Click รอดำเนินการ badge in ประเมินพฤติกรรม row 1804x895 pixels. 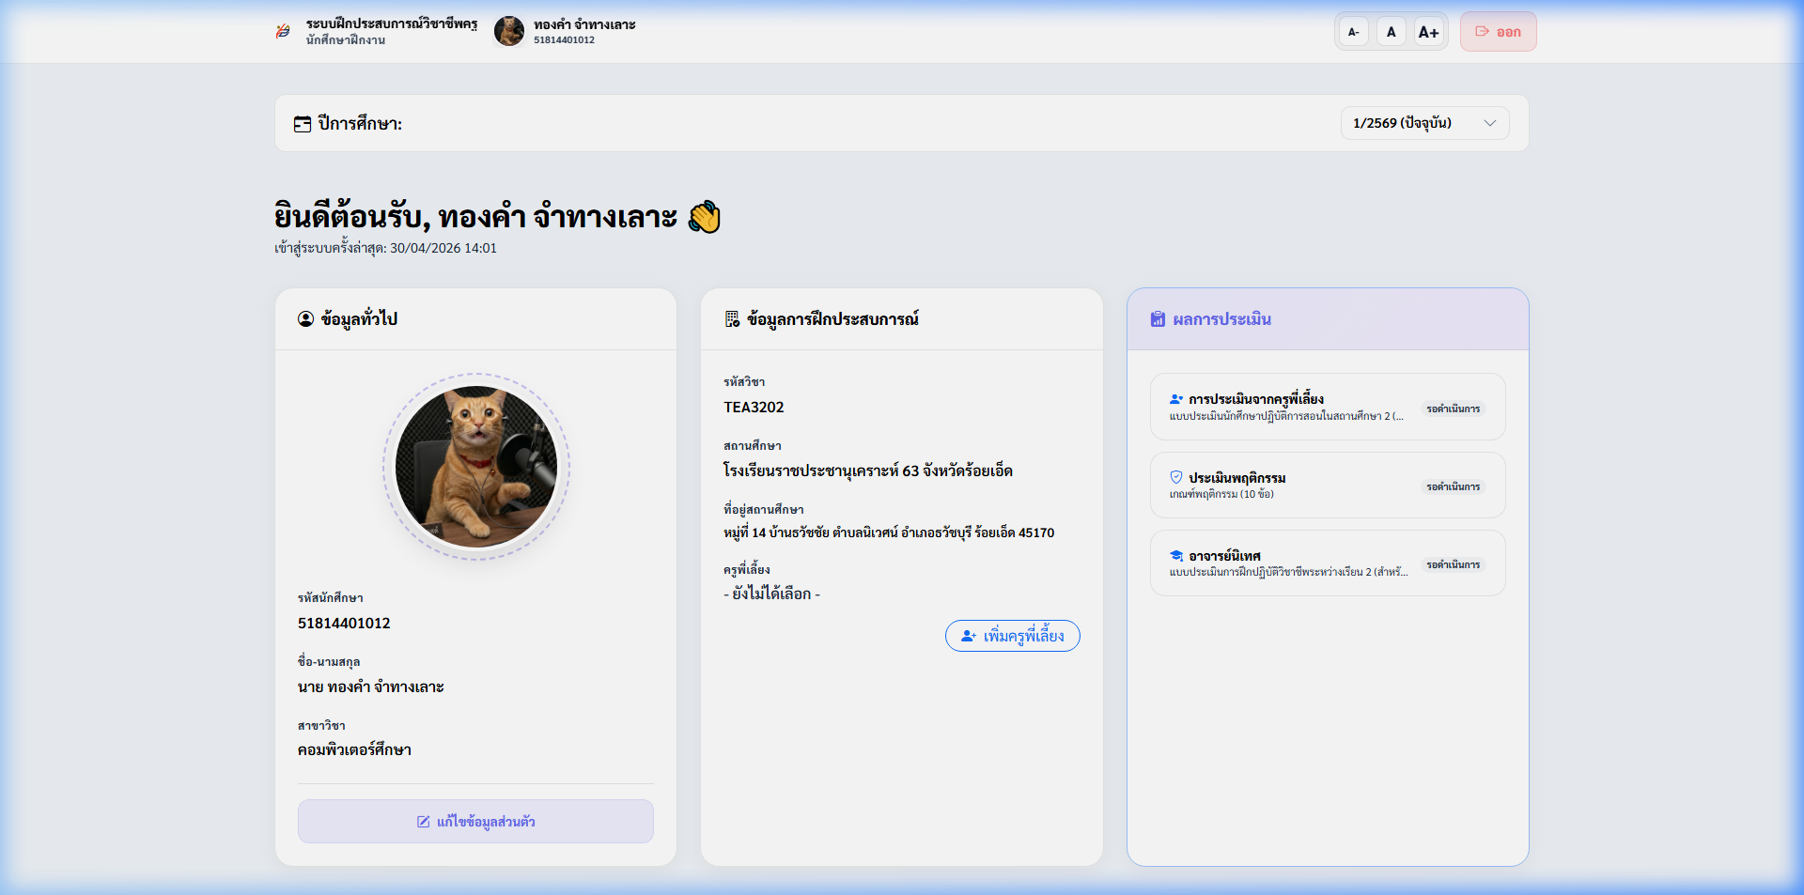coord(1454,486)
